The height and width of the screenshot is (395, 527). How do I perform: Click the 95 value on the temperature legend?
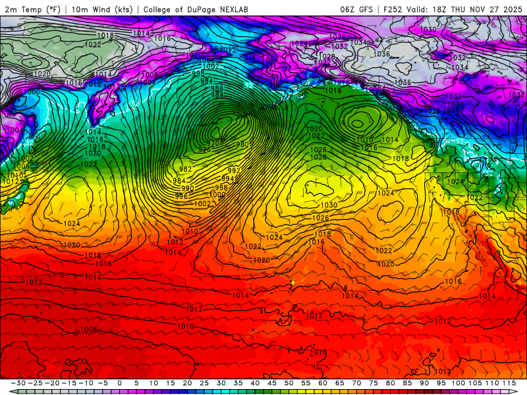(x=441, y=383)
